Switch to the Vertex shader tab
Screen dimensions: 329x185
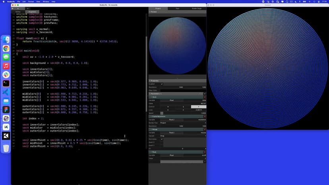pyautogui.click(x=18, y=12)
